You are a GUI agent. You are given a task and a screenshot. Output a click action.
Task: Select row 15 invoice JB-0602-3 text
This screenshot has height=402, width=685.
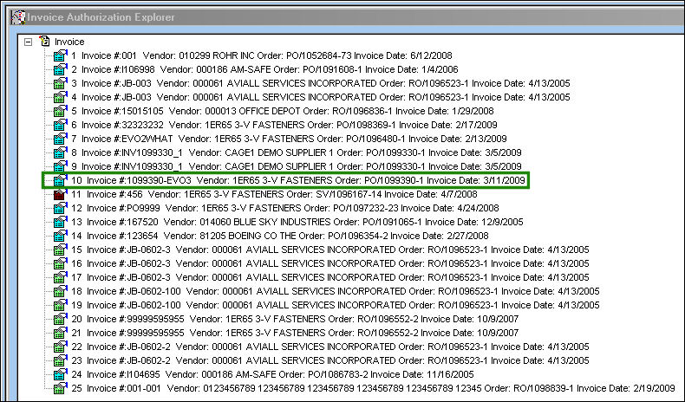330,250
